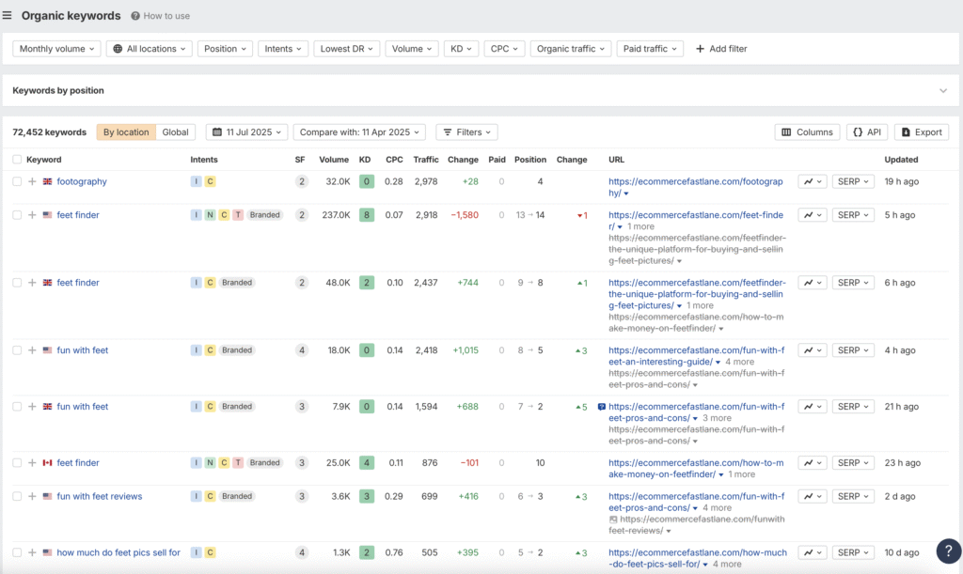Viewport: 963px width, 574px height.
Task: Select checkbox for fun with feet reviews
Action: 17,496
